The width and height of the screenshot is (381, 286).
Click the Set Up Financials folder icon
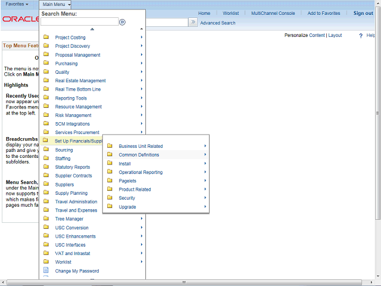[x=45, y=141]
